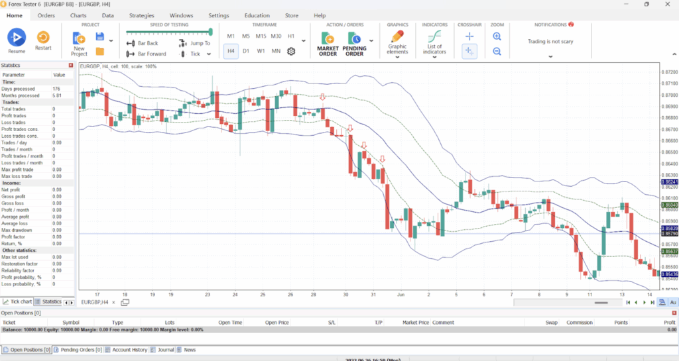Click the save project floppy disk icon
The image size is (679, 361).
100,36
